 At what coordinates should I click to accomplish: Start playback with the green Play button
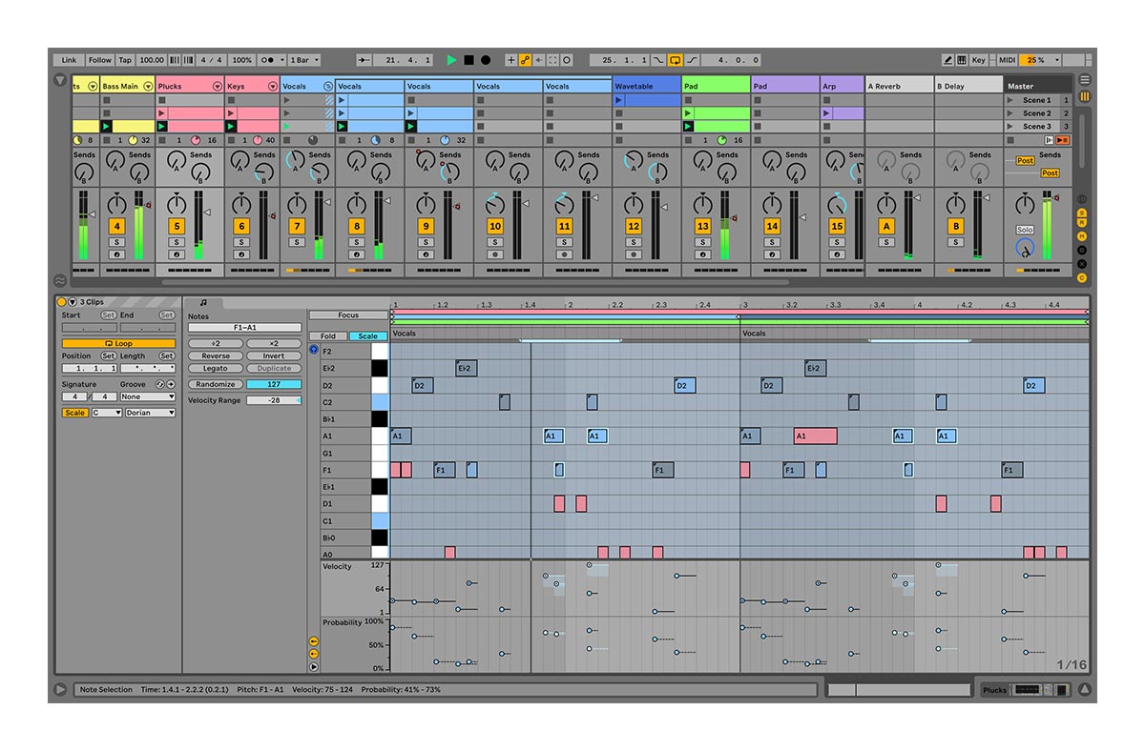pyautogui.click(x=451, y=60)
